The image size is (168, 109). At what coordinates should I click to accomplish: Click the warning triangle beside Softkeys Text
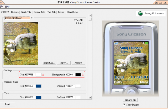tap(43, 74)
